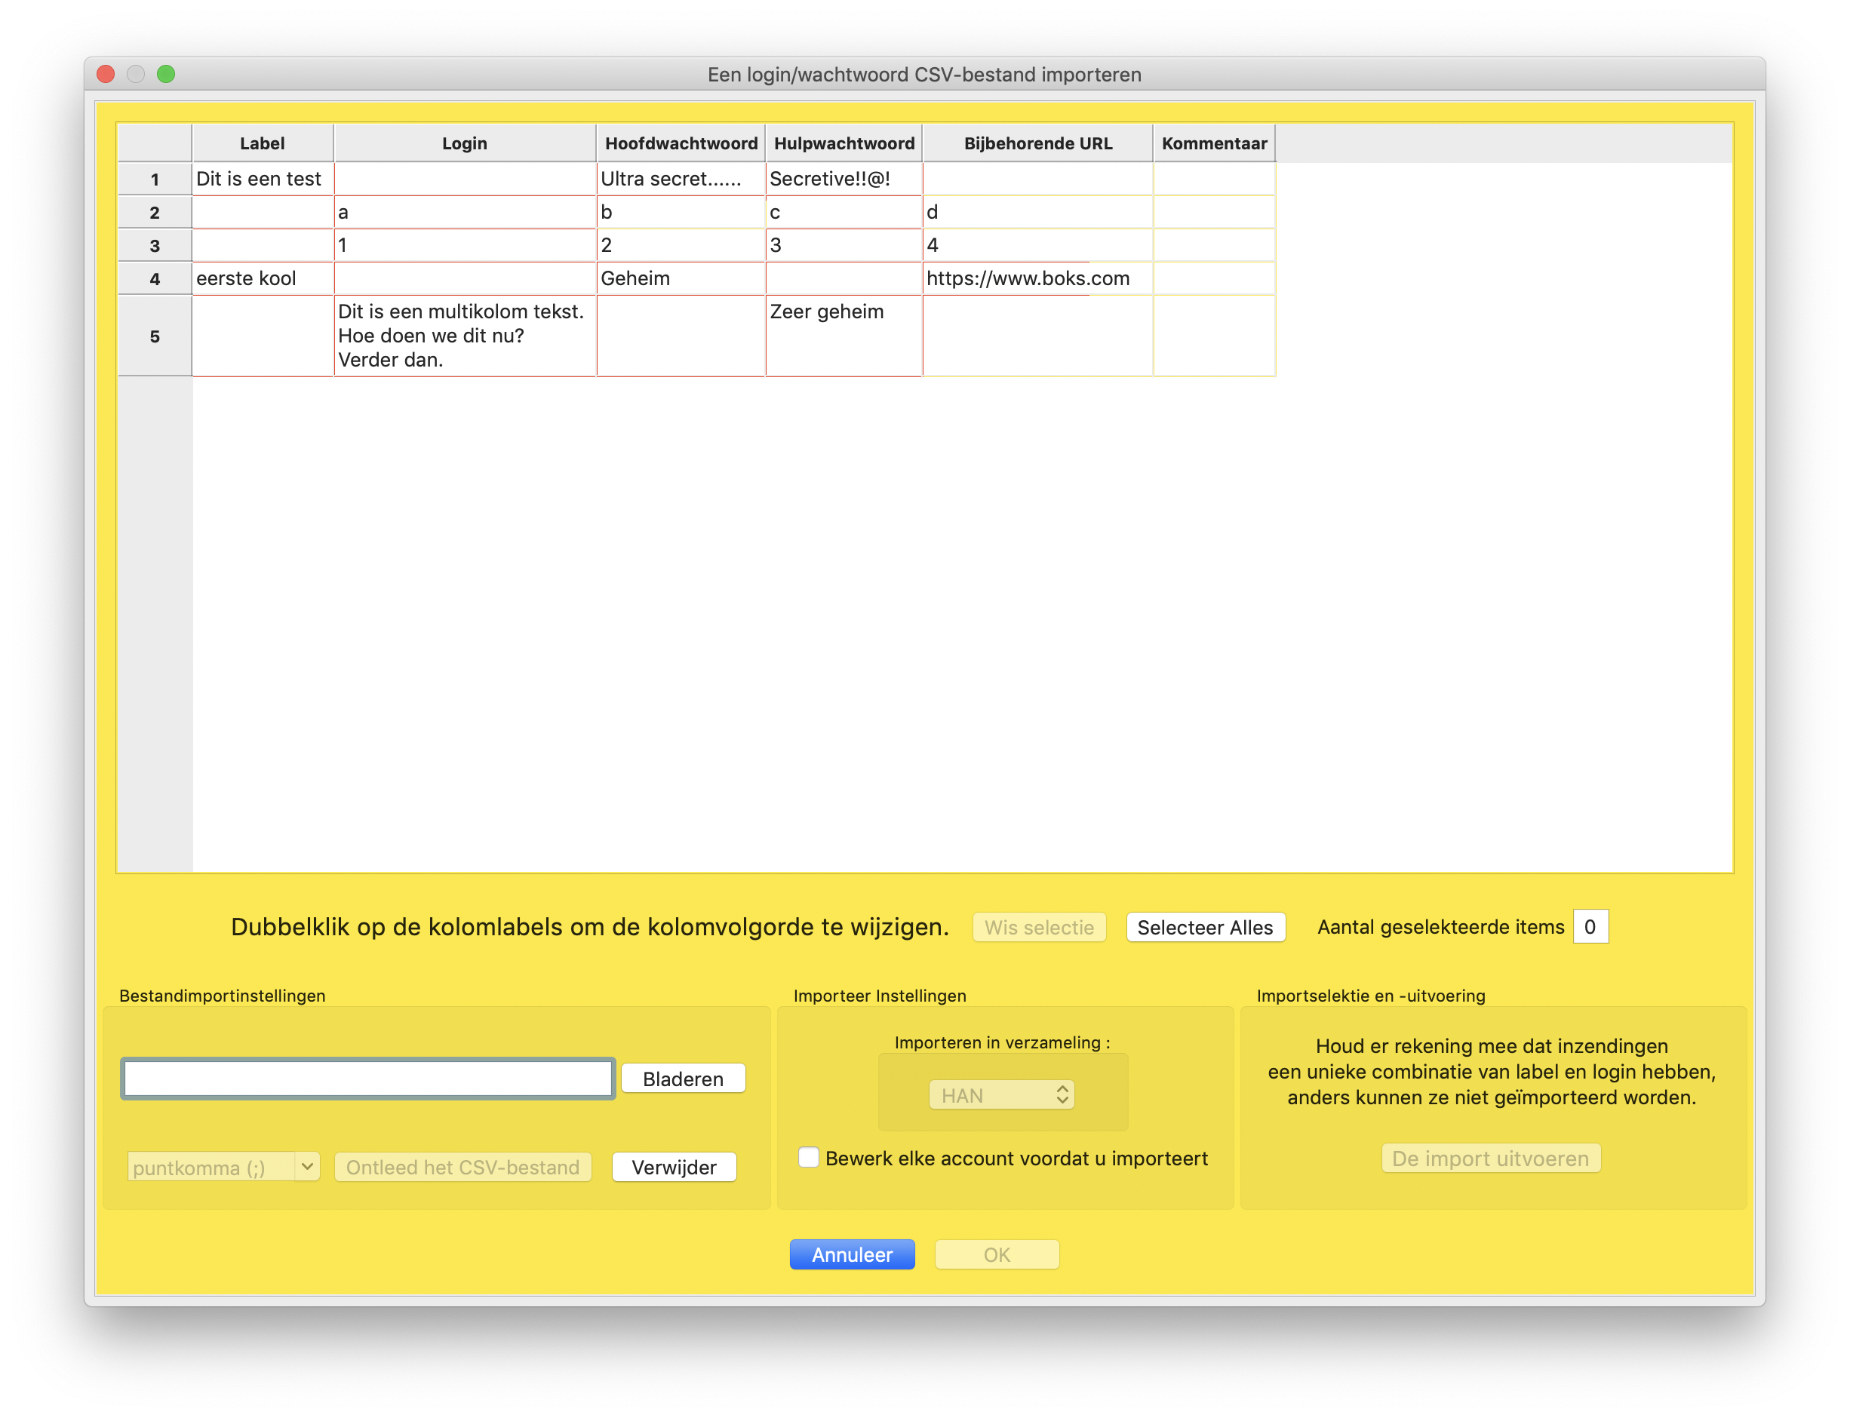Enable 'Bewerk elke account voordat u importeert'
The width and height of the screenshot is (1850, 1418).
click(x=808, y=1157)
